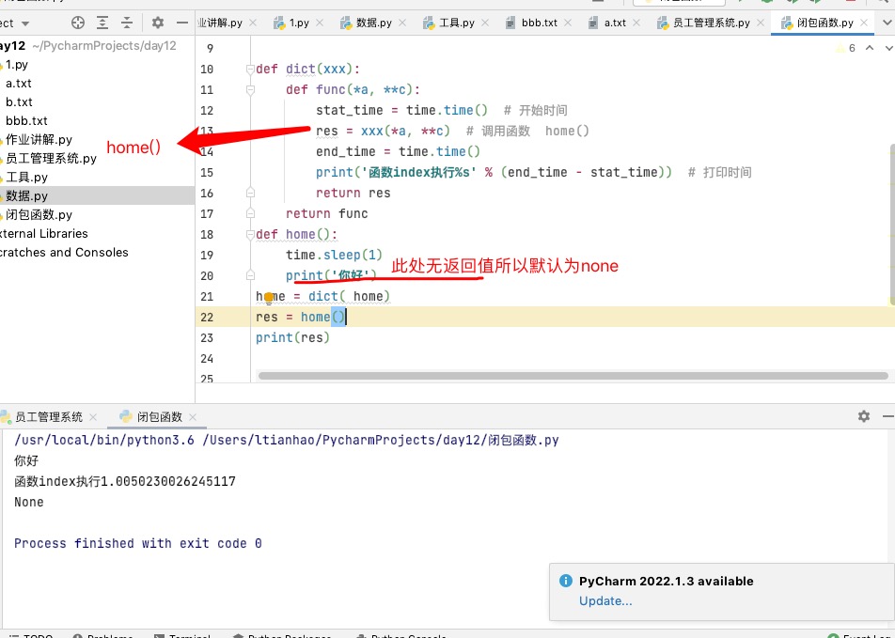
Task: Jump to next highlighted problem arrow
Action: (x=887, y=48)
